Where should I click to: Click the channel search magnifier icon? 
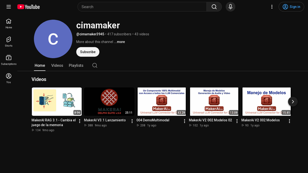(95, 65)
